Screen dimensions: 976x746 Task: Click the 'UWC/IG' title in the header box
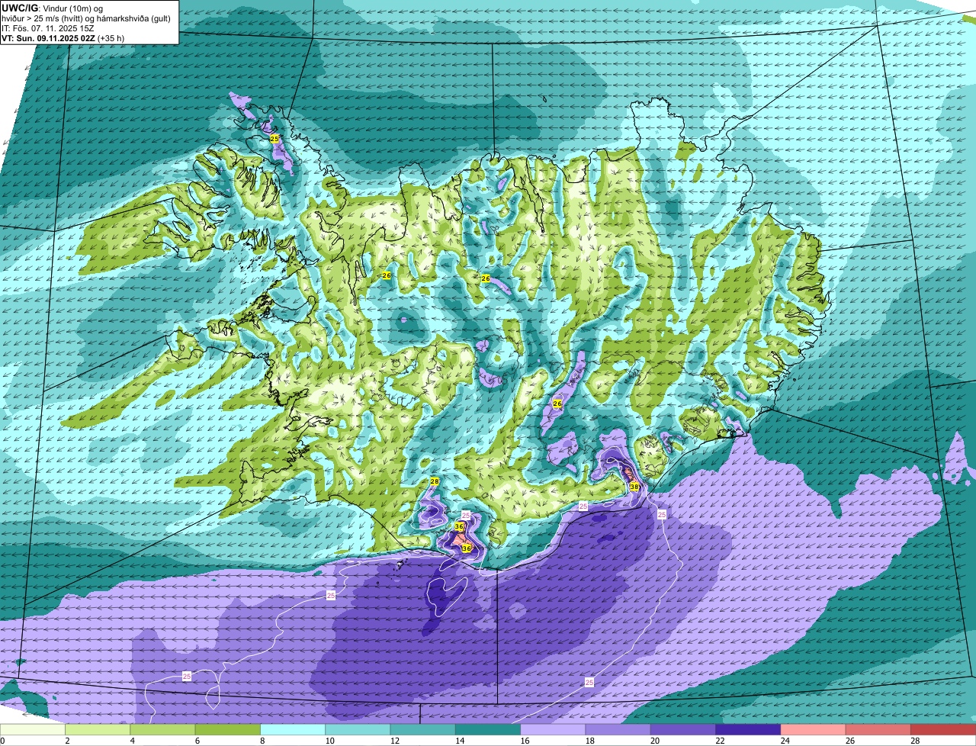(x=18, y=8)
